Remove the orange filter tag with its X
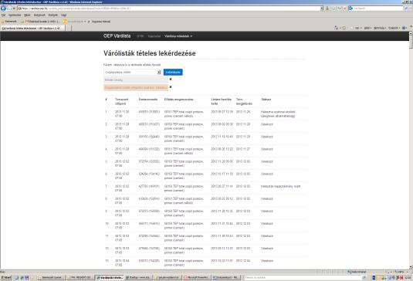 coord(171,87)
